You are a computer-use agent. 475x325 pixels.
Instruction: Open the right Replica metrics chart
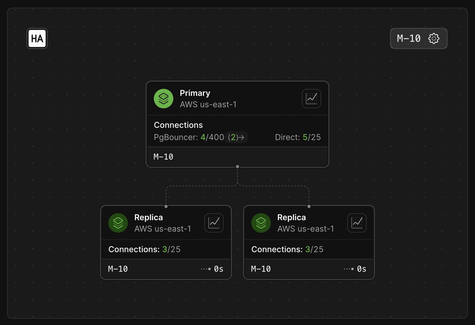pyautogui.click(x=357, y=223)
